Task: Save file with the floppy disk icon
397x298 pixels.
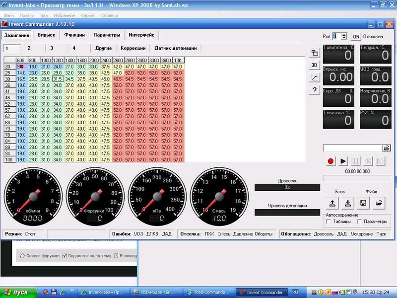Action: 363,203
